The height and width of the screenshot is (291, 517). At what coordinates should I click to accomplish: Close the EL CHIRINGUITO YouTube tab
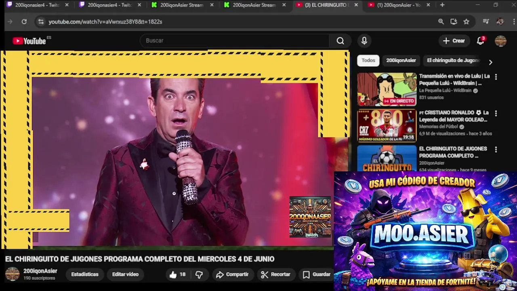[x=356, y=5]
